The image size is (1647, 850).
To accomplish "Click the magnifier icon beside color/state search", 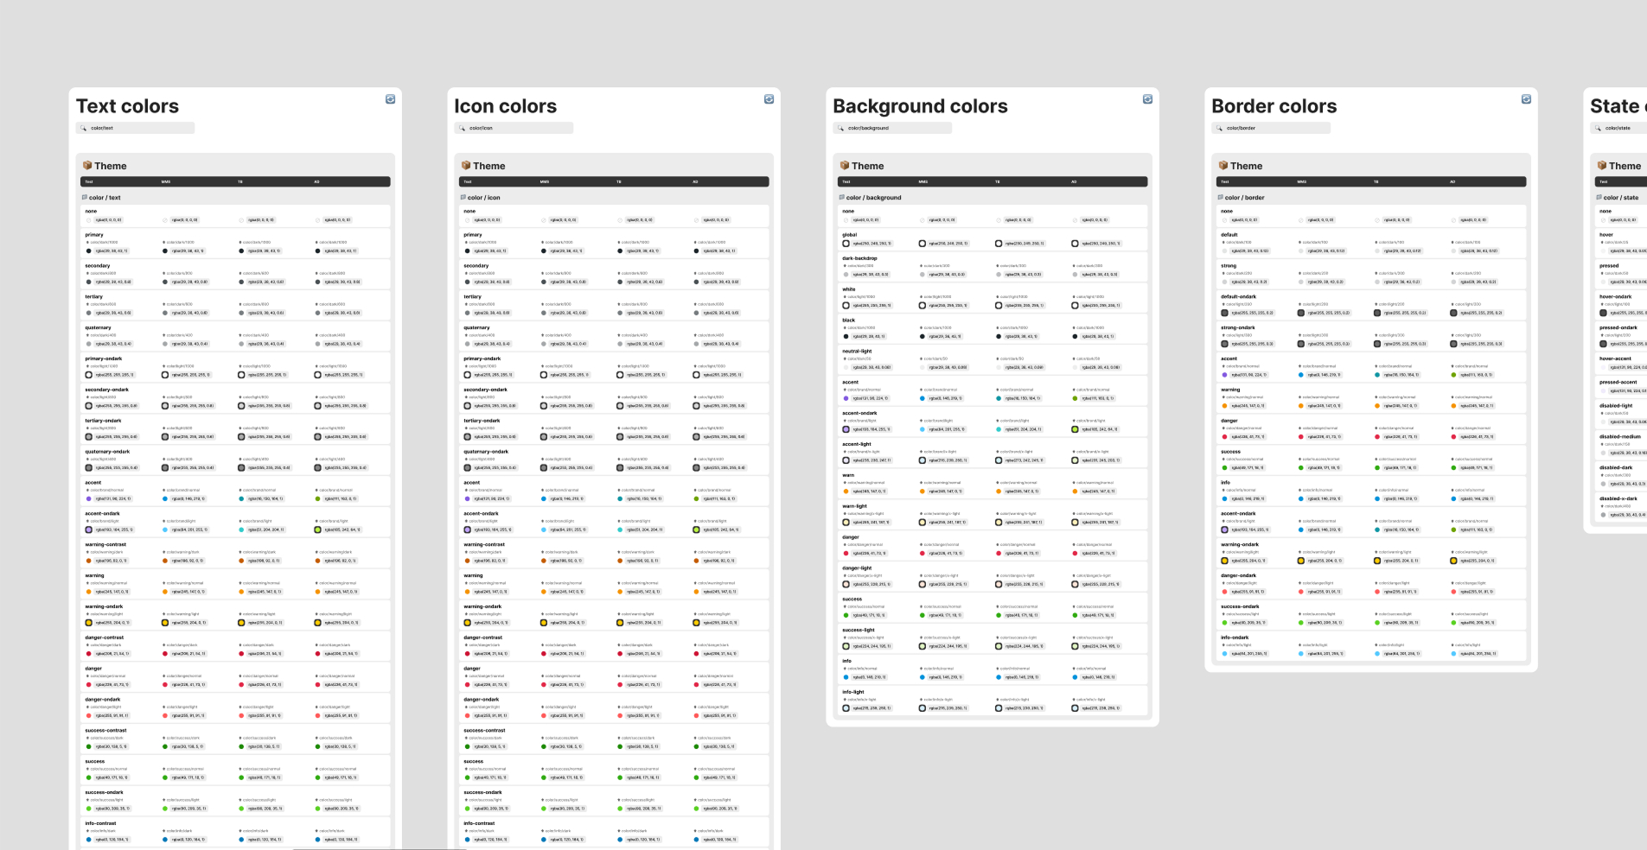I will pyautogui.click(x=1599, y=128).
